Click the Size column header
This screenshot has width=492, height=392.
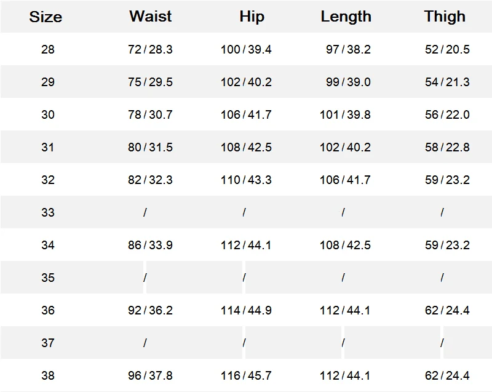click(46, 17)
